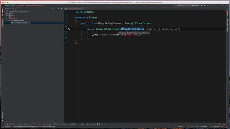This screenshot has width=230, height=129.
Task: Toggle the fold marker at line 5
Action: click(75, 23)
